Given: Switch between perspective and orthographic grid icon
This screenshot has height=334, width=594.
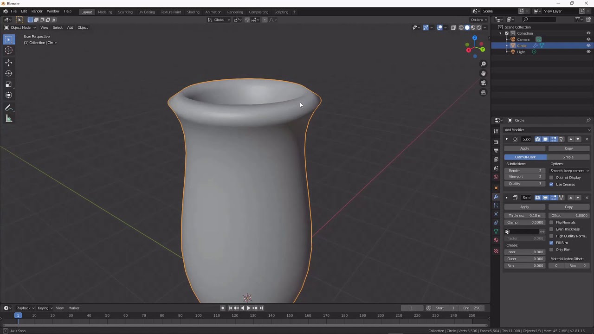Looking at the screenshot, I should pyautogui.click(x=483, y=92).
